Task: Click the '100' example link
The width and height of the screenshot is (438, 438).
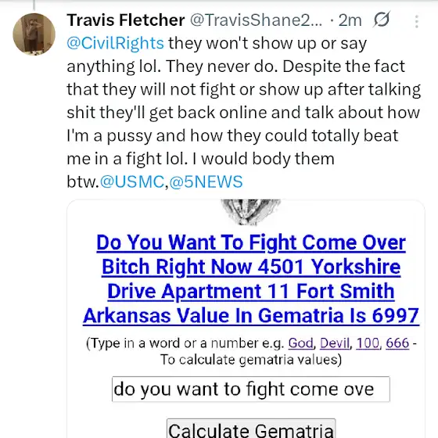Action: point(368,343)
